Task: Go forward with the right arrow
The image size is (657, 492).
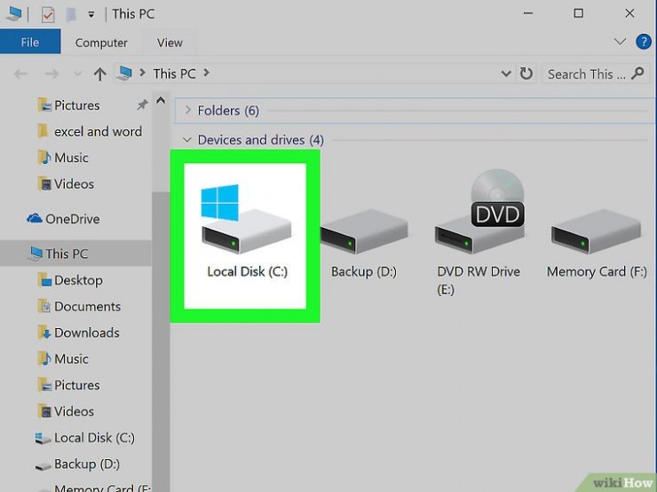Action: click(51, 74)
